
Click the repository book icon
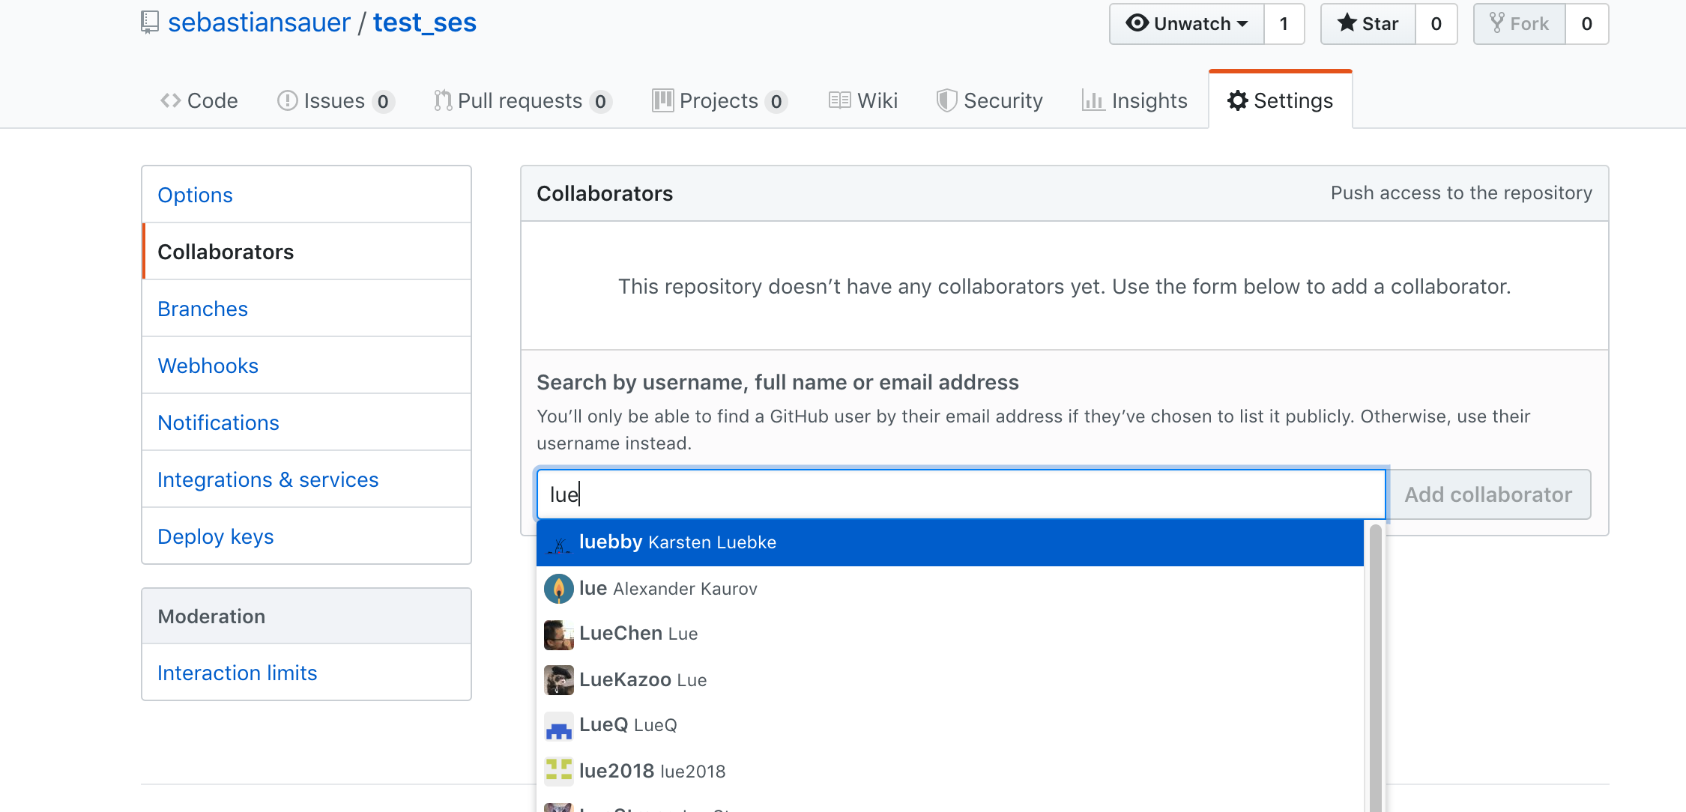(x=150, y=22)
